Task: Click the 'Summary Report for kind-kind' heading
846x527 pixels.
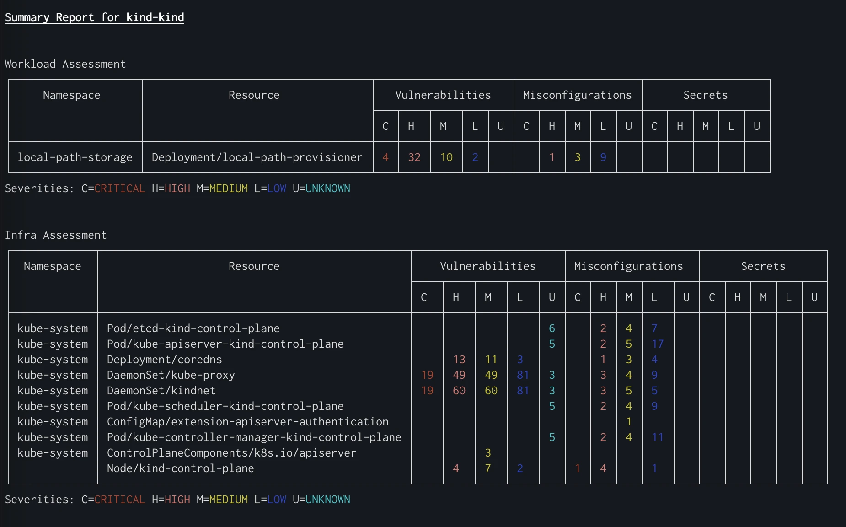Action: point(94,17)
